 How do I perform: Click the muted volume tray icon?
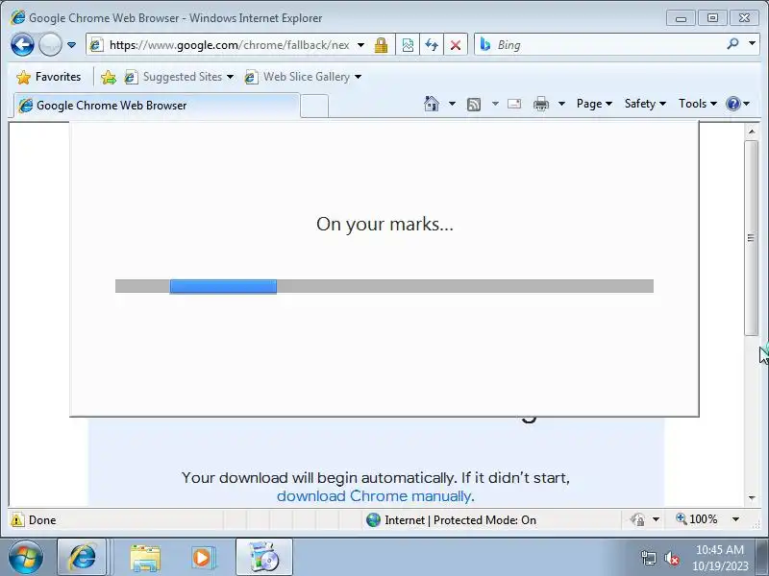pos(671,558)
